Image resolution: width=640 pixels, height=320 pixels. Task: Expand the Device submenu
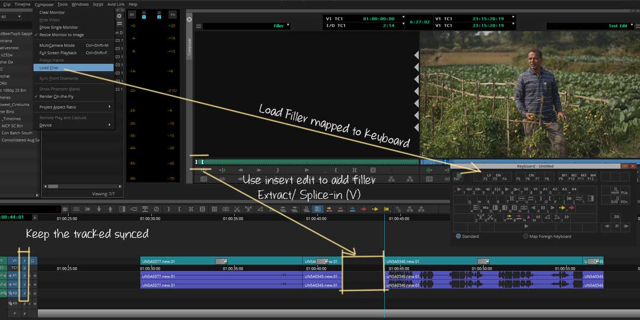pos(74,125)
